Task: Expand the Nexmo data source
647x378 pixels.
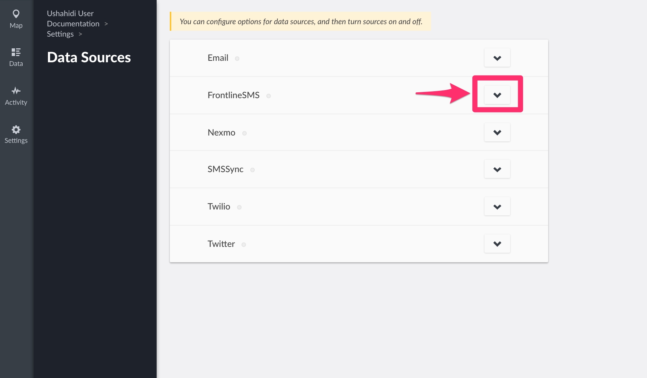Action: (497, 133)
